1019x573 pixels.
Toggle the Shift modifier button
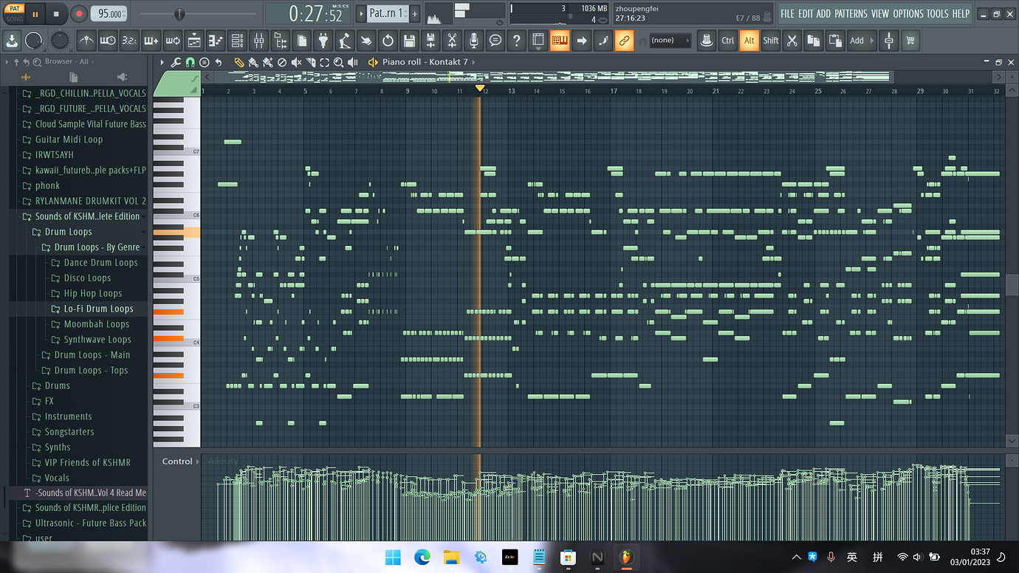(771, 41)
